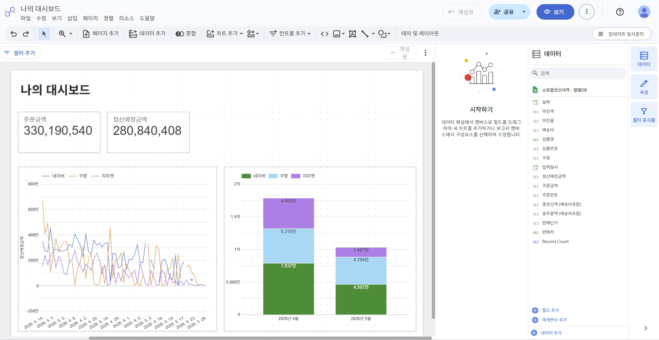
Task: Open the shape tool dropdown
Action: (384, 34)
